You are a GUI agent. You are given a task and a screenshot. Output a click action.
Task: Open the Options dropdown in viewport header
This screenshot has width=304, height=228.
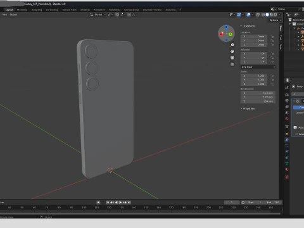(275, 20)
